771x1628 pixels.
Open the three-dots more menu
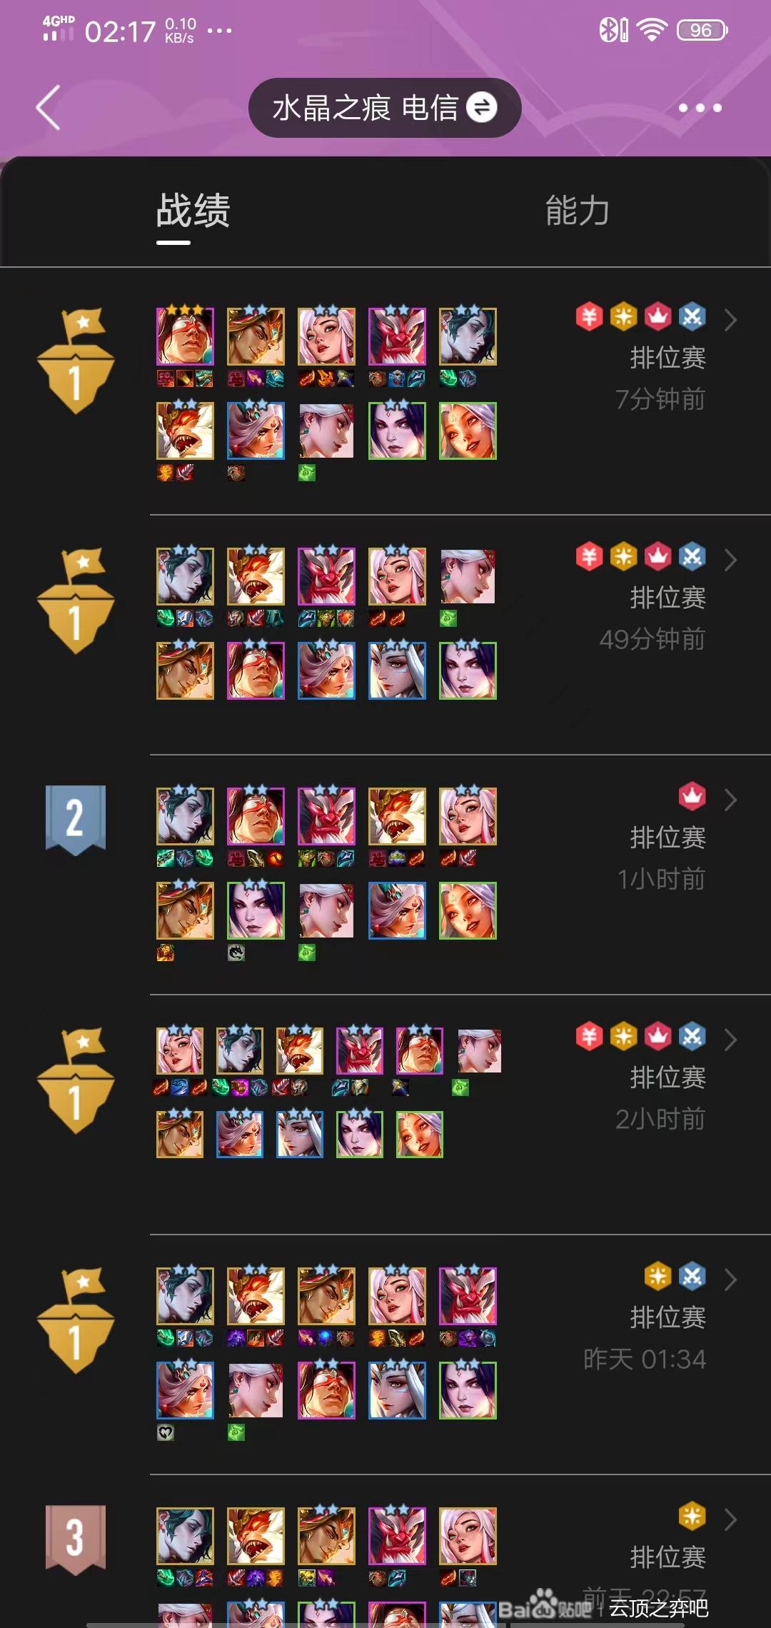click(x=700, y=108)
